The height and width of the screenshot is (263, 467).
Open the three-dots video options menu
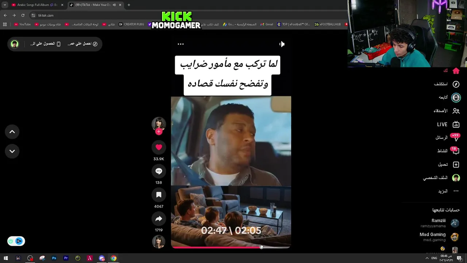tap(181, 44)
